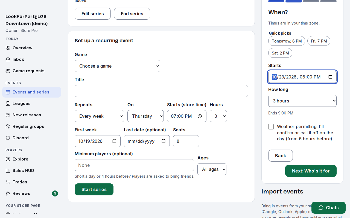Click the Inbox tray icon

click(x=8, y=59)
